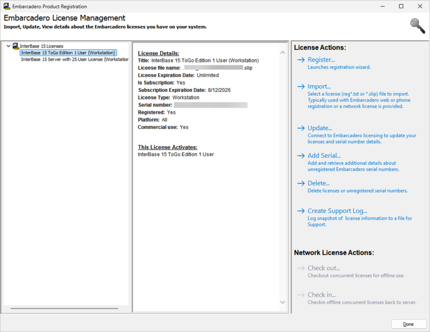The height and width of the screenshot is (332, 430).
Task: Click the Add Serial arrow icon
Action: (301, 155)
